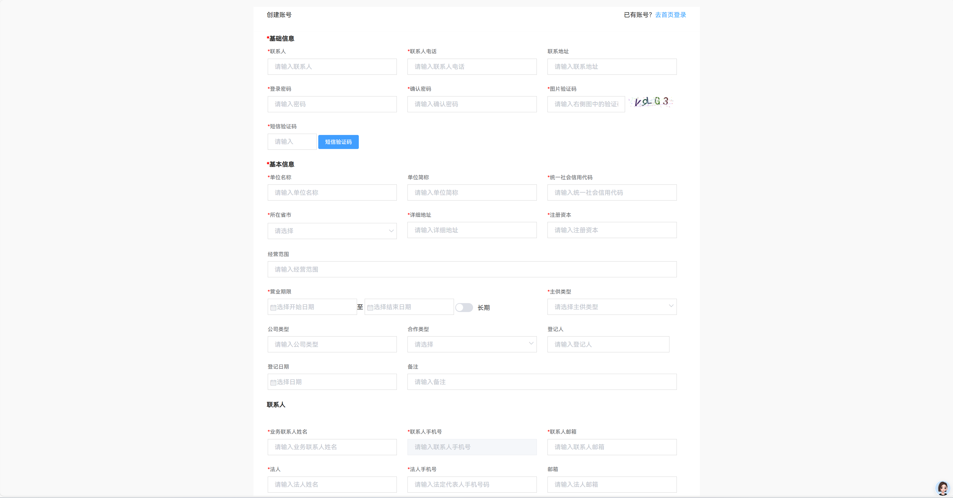Open the 合作类型 select box

coord(472,344)
